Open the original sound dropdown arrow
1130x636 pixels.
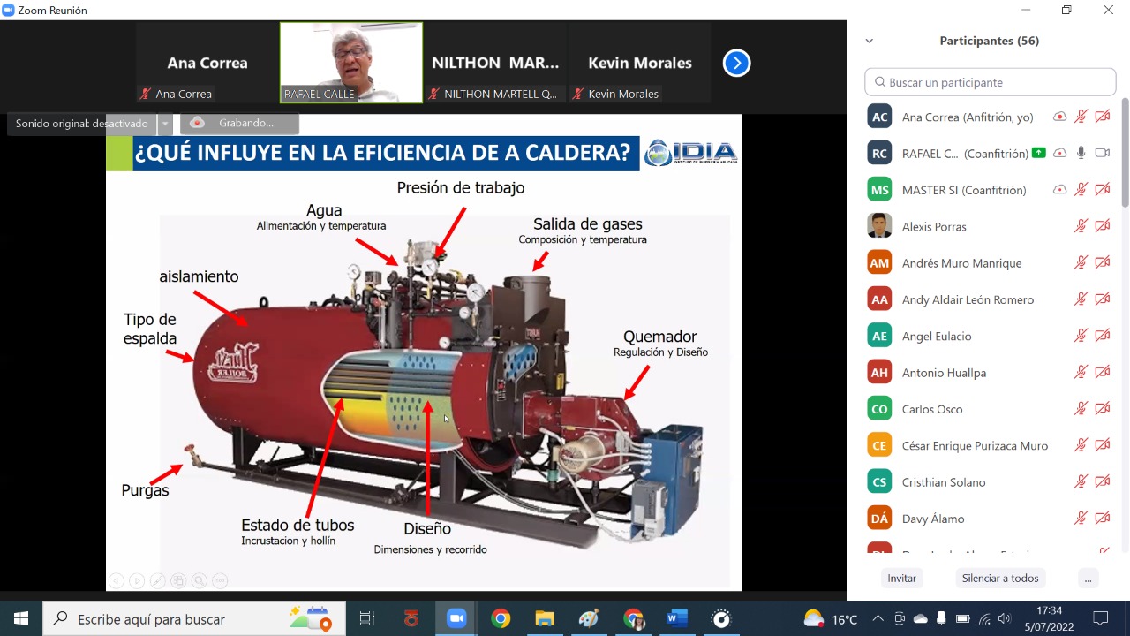tap(164, 124)
